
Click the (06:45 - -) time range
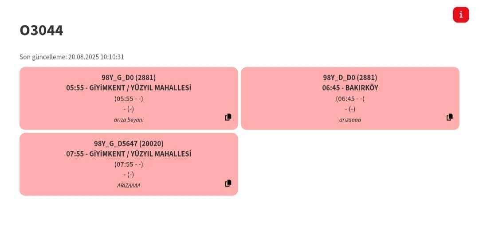350,99
